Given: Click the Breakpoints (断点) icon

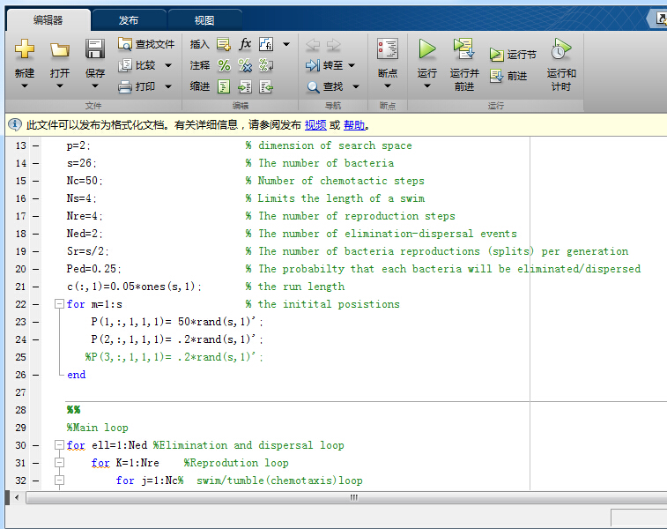Looking at the screenshot, I should point(388,48).
